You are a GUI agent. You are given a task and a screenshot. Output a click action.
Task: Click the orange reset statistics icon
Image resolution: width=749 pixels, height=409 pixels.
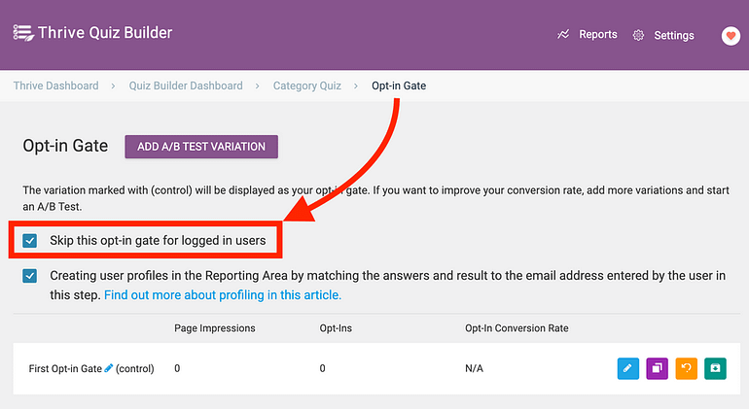point(686,368)
